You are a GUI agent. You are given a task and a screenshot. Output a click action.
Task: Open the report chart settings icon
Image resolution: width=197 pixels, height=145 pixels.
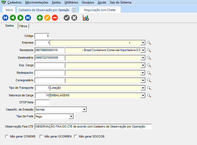coord(86,18)
